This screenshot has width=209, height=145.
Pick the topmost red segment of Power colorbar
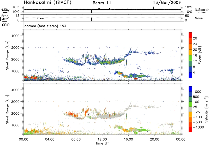click(190, 35)
